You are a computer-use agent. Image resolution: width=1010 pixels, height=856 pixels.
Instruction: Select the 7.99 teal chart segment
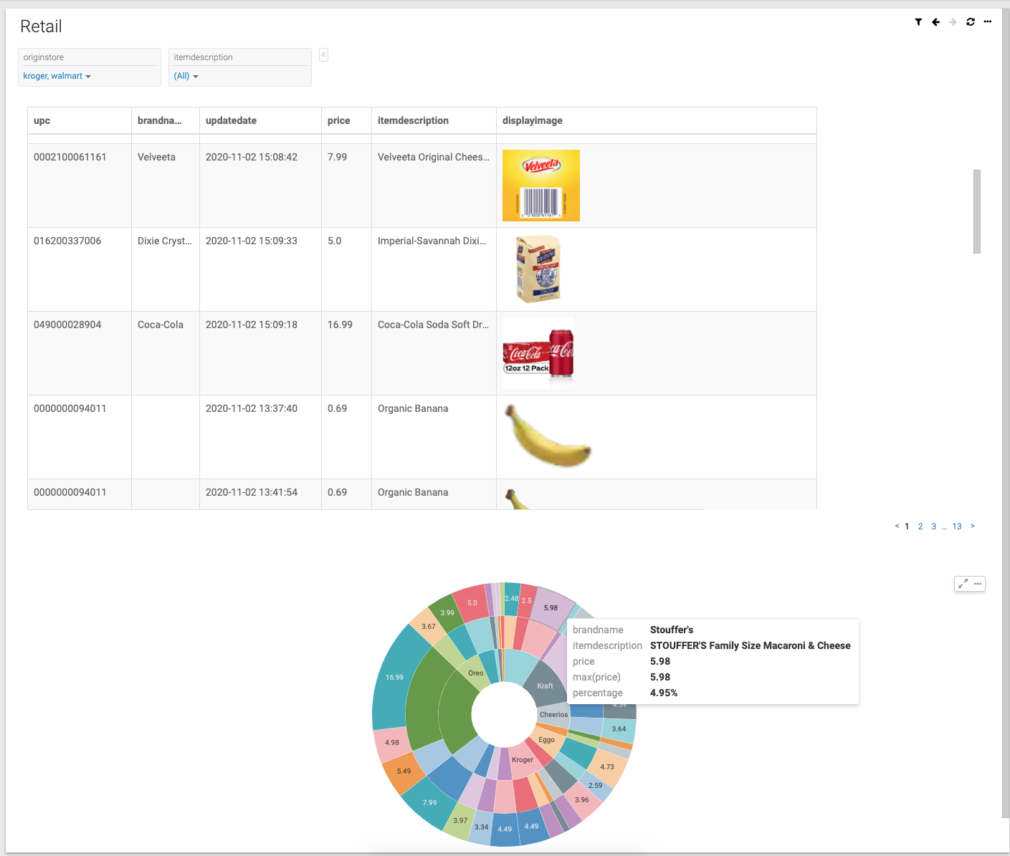click(x=430, y=802)
